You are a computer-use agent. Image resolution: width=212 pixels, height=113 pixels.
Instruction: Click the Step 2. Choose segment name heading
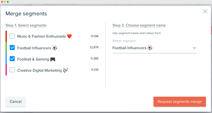point(139,25)
